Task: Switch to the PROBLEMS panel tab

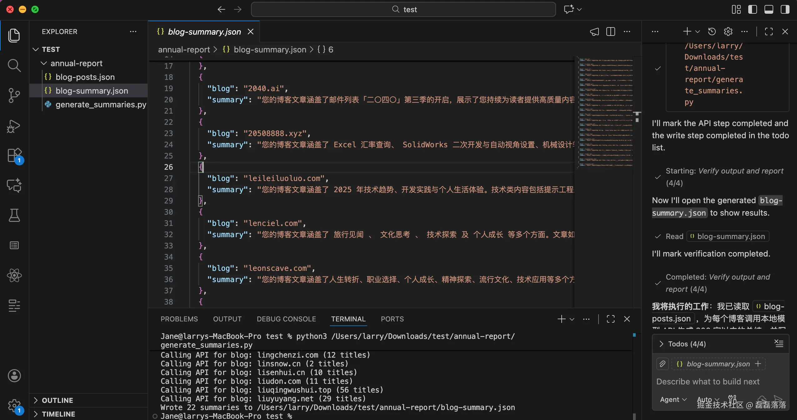Action: [x=179, y=319]
